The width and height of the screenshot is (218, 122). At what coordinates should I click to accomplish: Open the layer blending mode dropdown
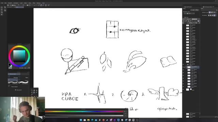click(x=189, y=19)
